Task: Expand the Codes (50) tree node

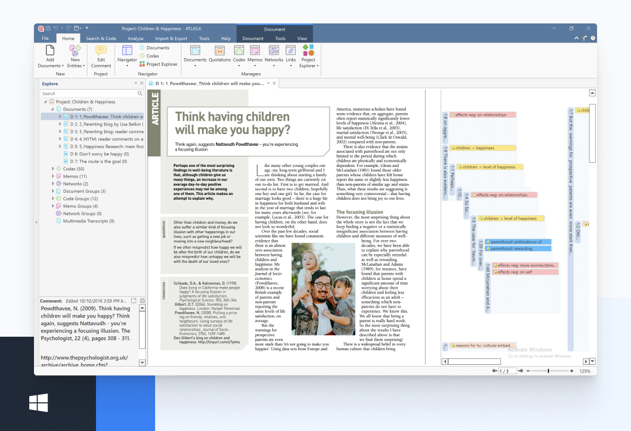Action: tap(53, 169)
